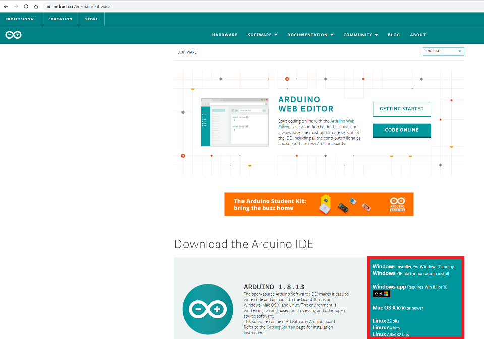Click the ARDUINO 1.8.13 version heading

click(x=274, y=287)
